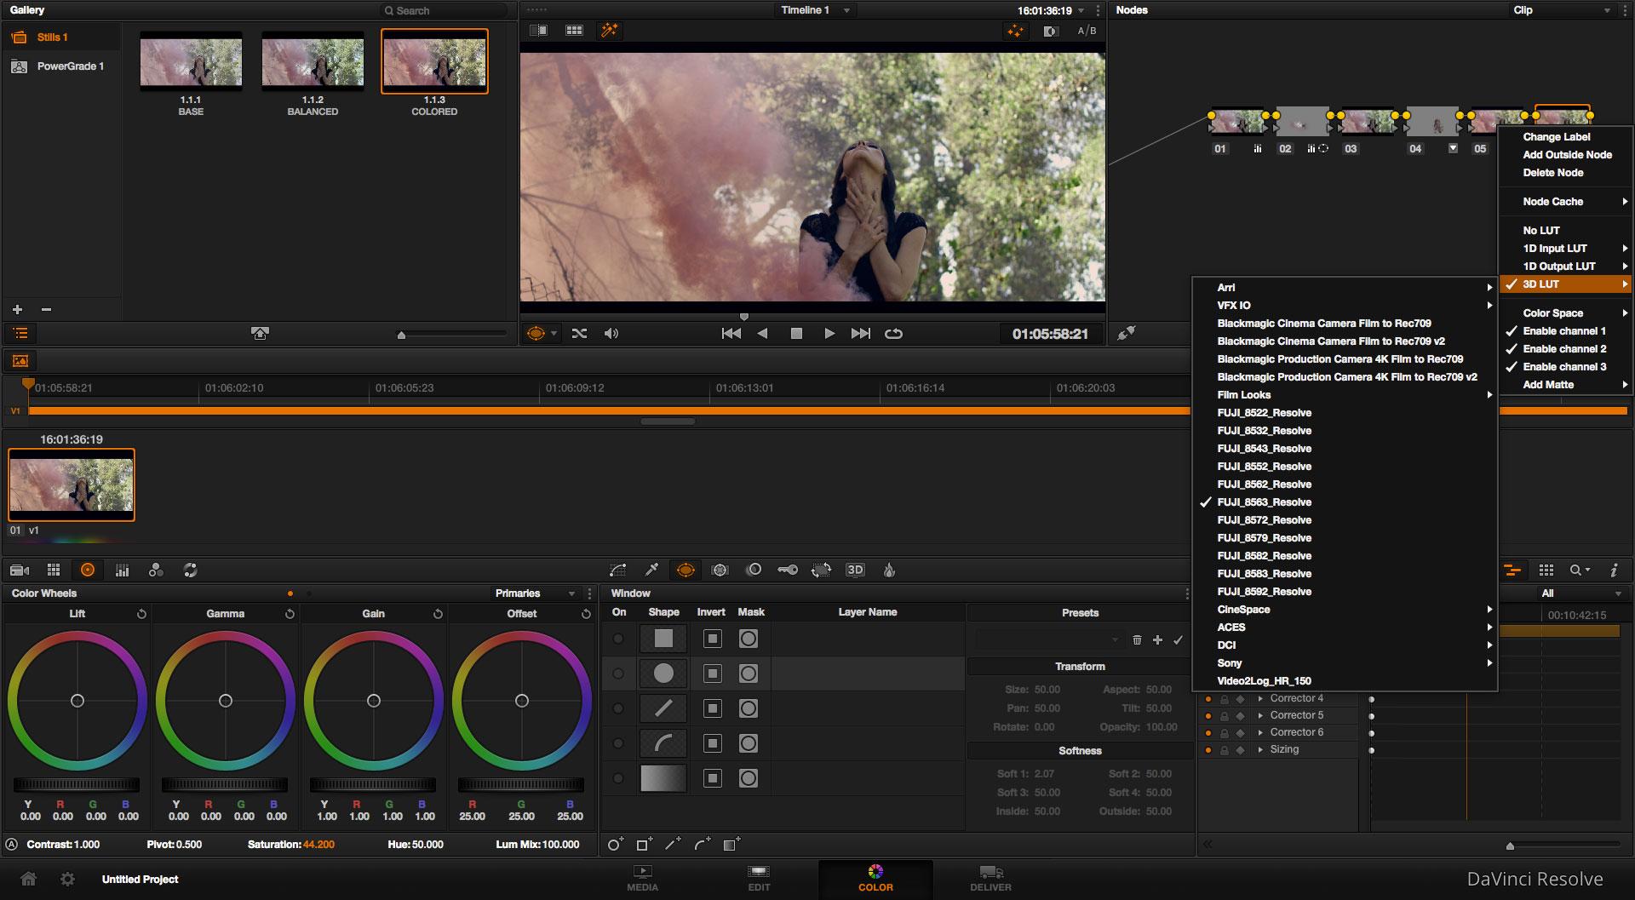This screenshot has width=1635, height=900.
Task: Toggle audio mute speaker icon
Action: [611, 333]
